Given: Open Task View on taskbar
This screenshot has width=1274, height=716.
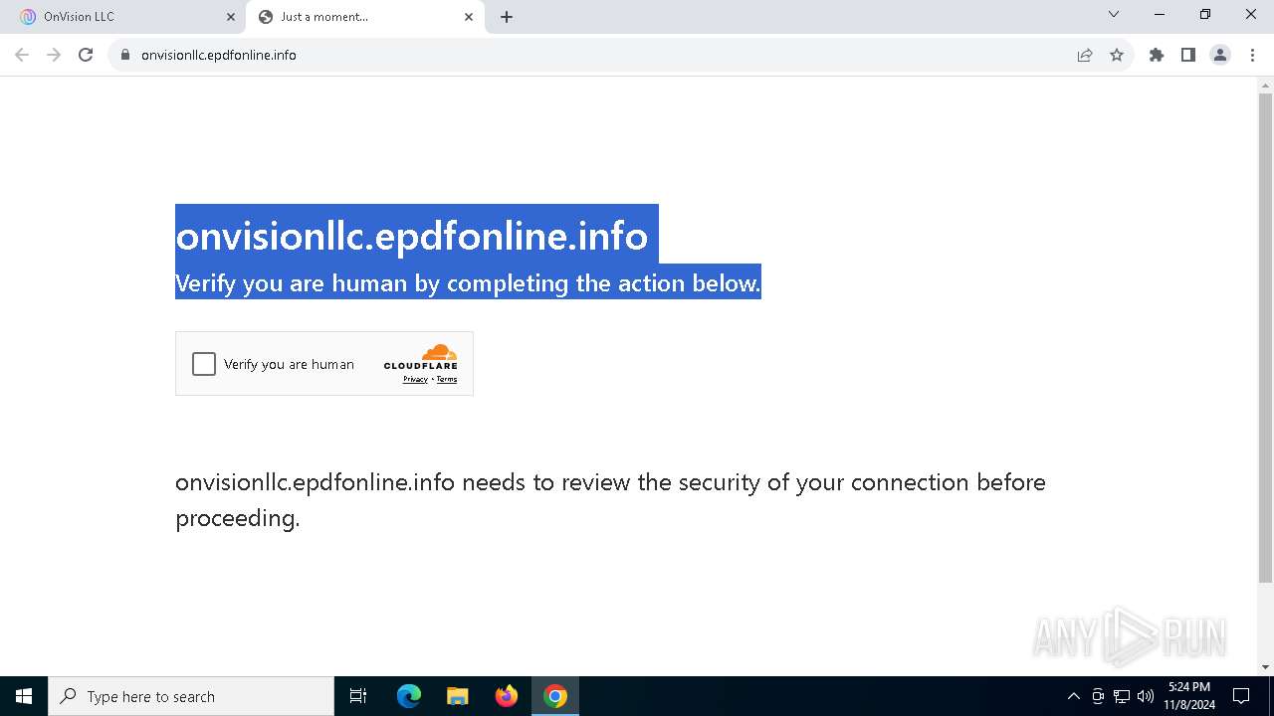Looking at the screenshot, I should point(358,696).
